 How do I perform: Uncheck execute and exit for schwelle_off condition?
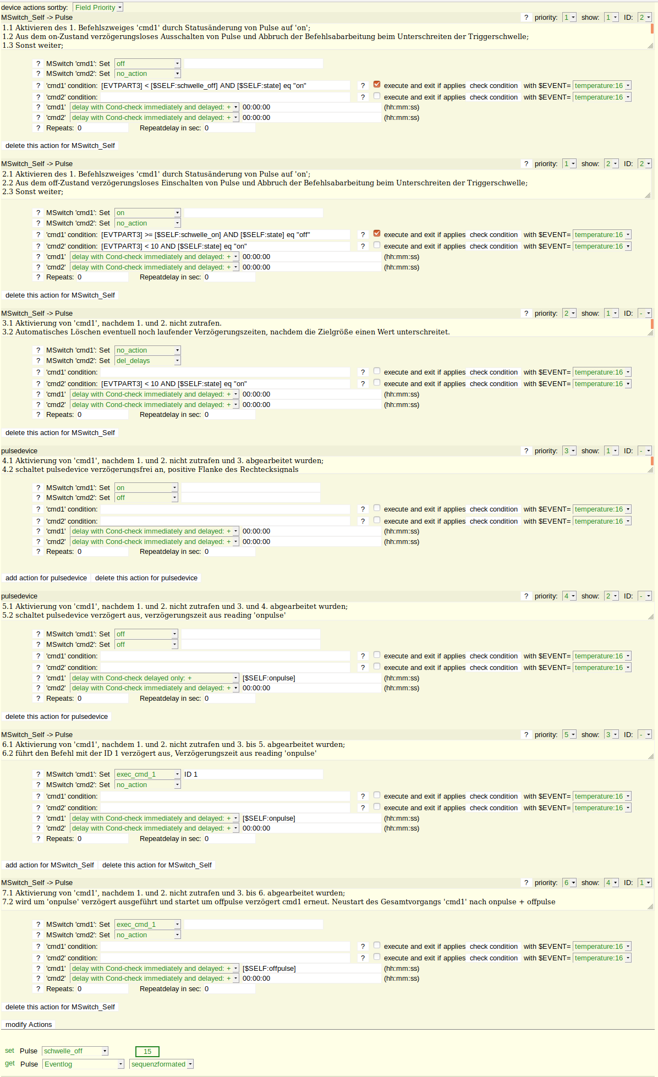[377, 85]
